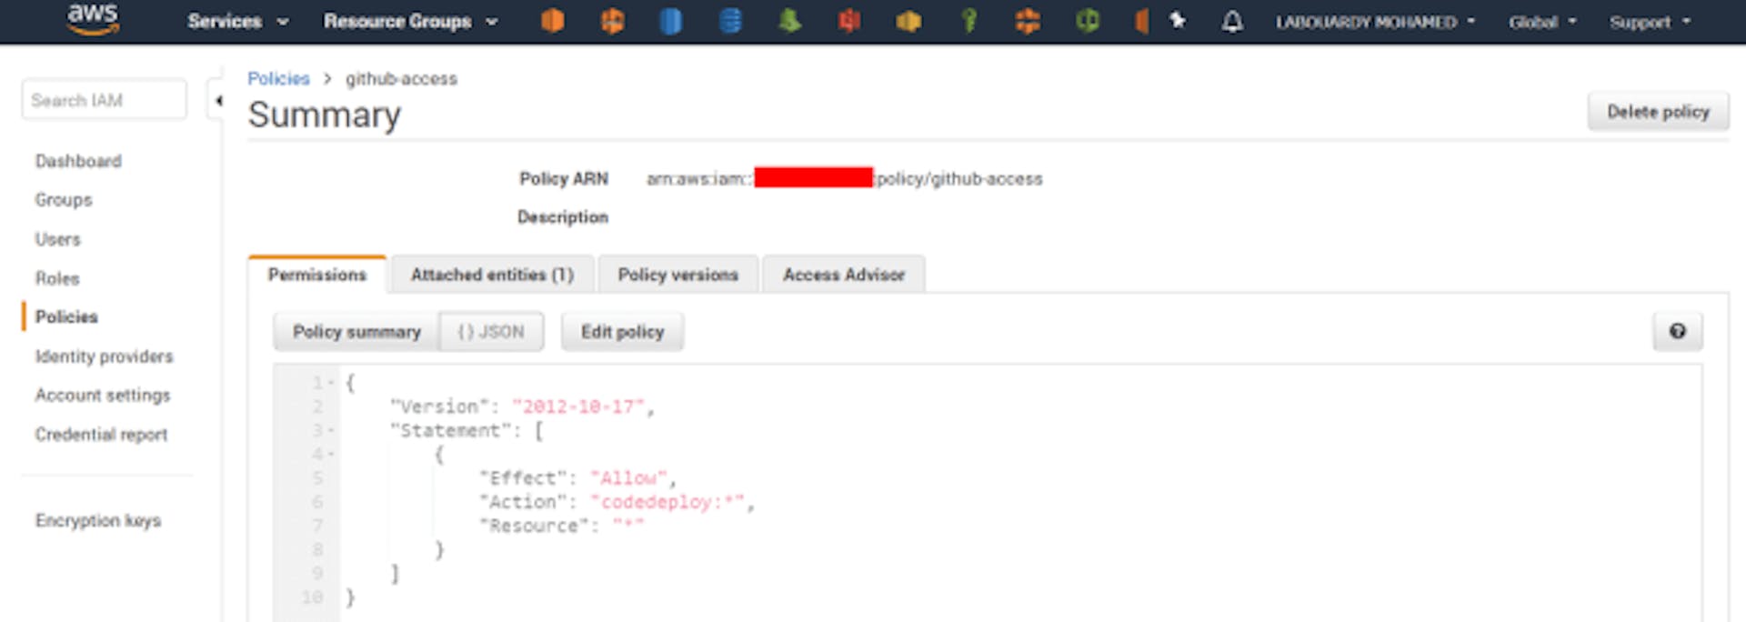Open the solid orange hexagon service shortcut next to Resource Groups
This screenshot has width=1746, height=622.
coord(552,20)
